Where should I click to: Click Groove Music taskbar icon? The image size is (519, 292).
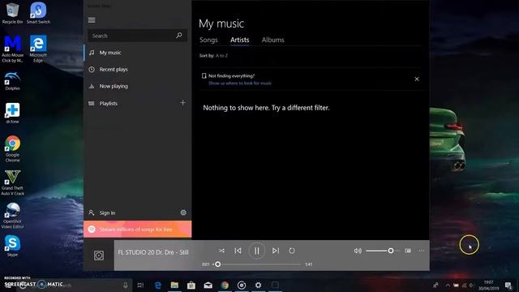click(242, 285)
